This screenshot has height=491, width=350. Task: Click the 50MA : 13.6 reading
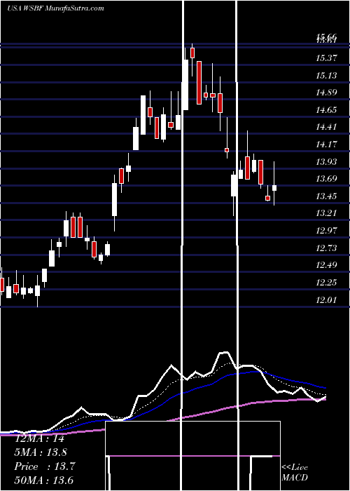(x=43, y=480)
